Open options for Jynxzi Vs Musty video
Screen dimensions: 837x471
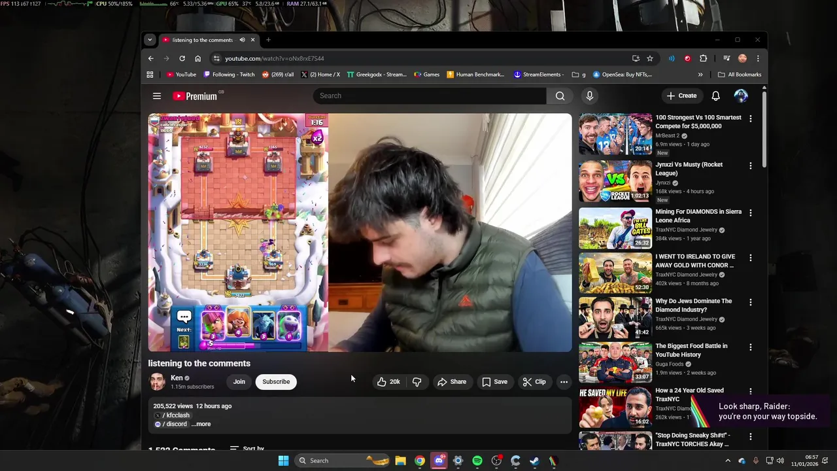(x=750, y=166)
